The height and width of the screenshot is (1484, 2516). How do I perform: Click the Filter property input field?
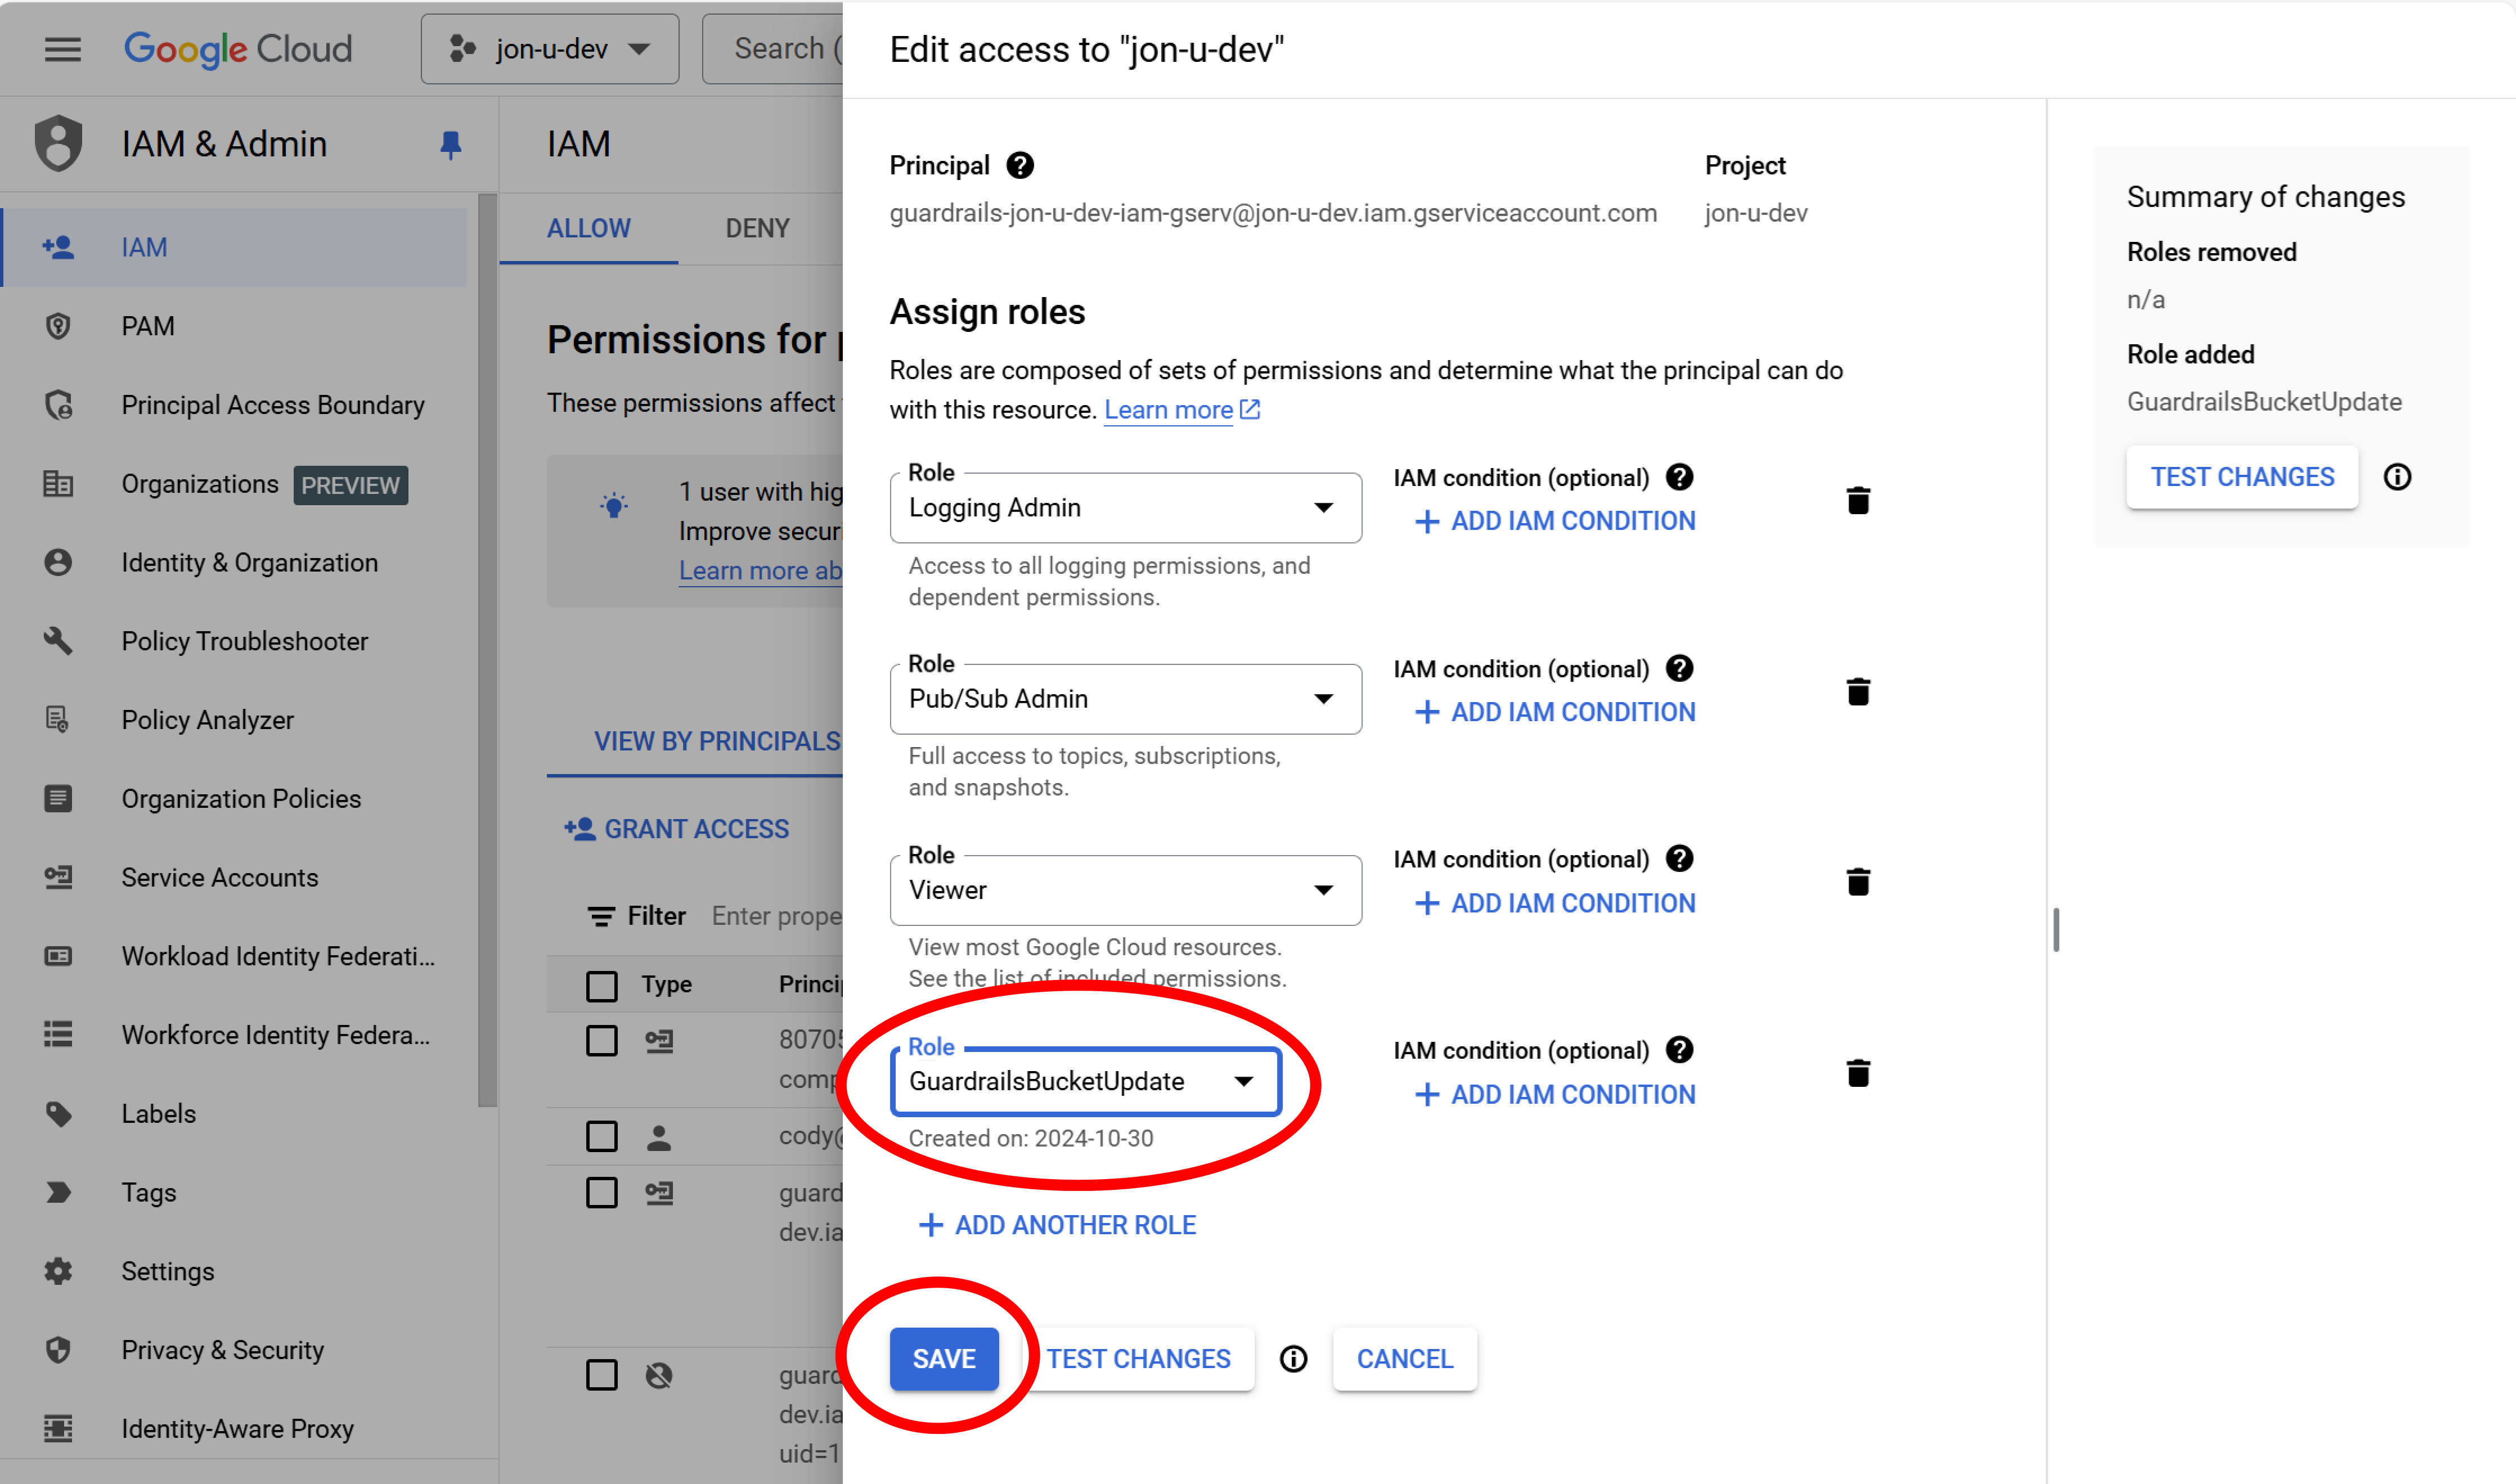click(776, 916)
